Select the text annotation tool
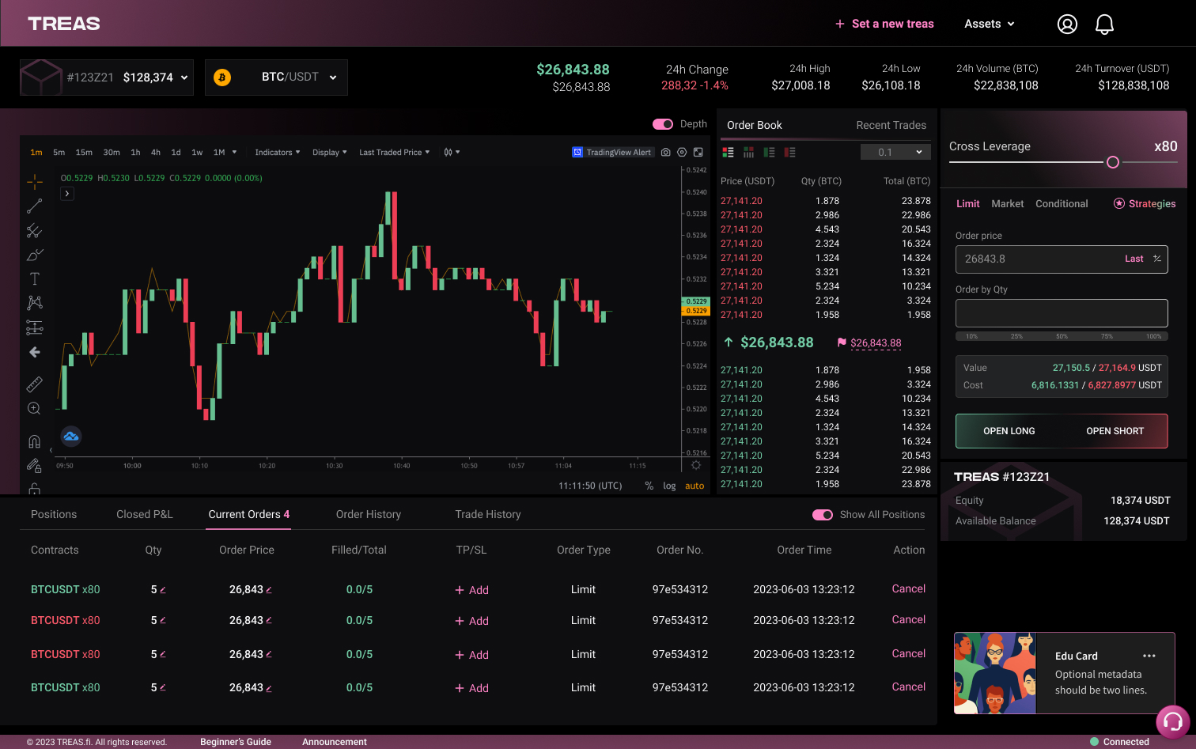Viewport: 1196px width, 749px height. [35, 278]
